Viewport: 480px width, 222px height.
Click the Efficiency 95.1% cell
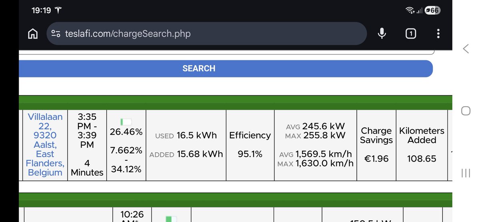click(250, 145)
